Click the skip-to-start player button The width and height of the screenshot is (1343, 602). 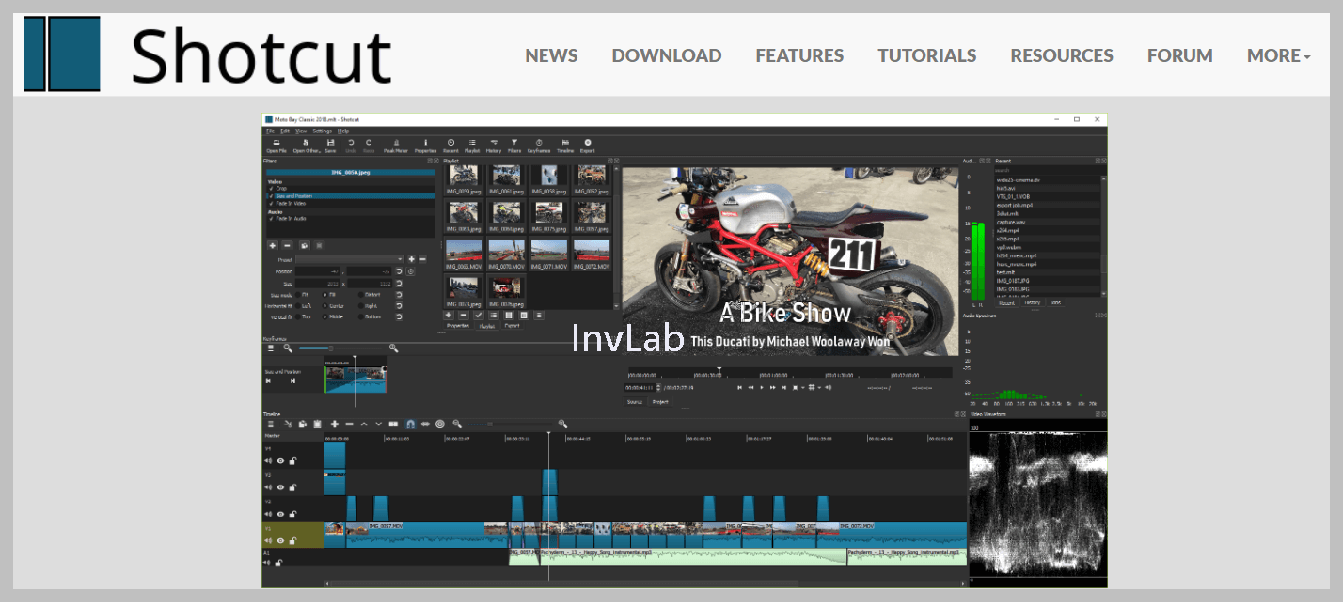[x=740, y=387]
